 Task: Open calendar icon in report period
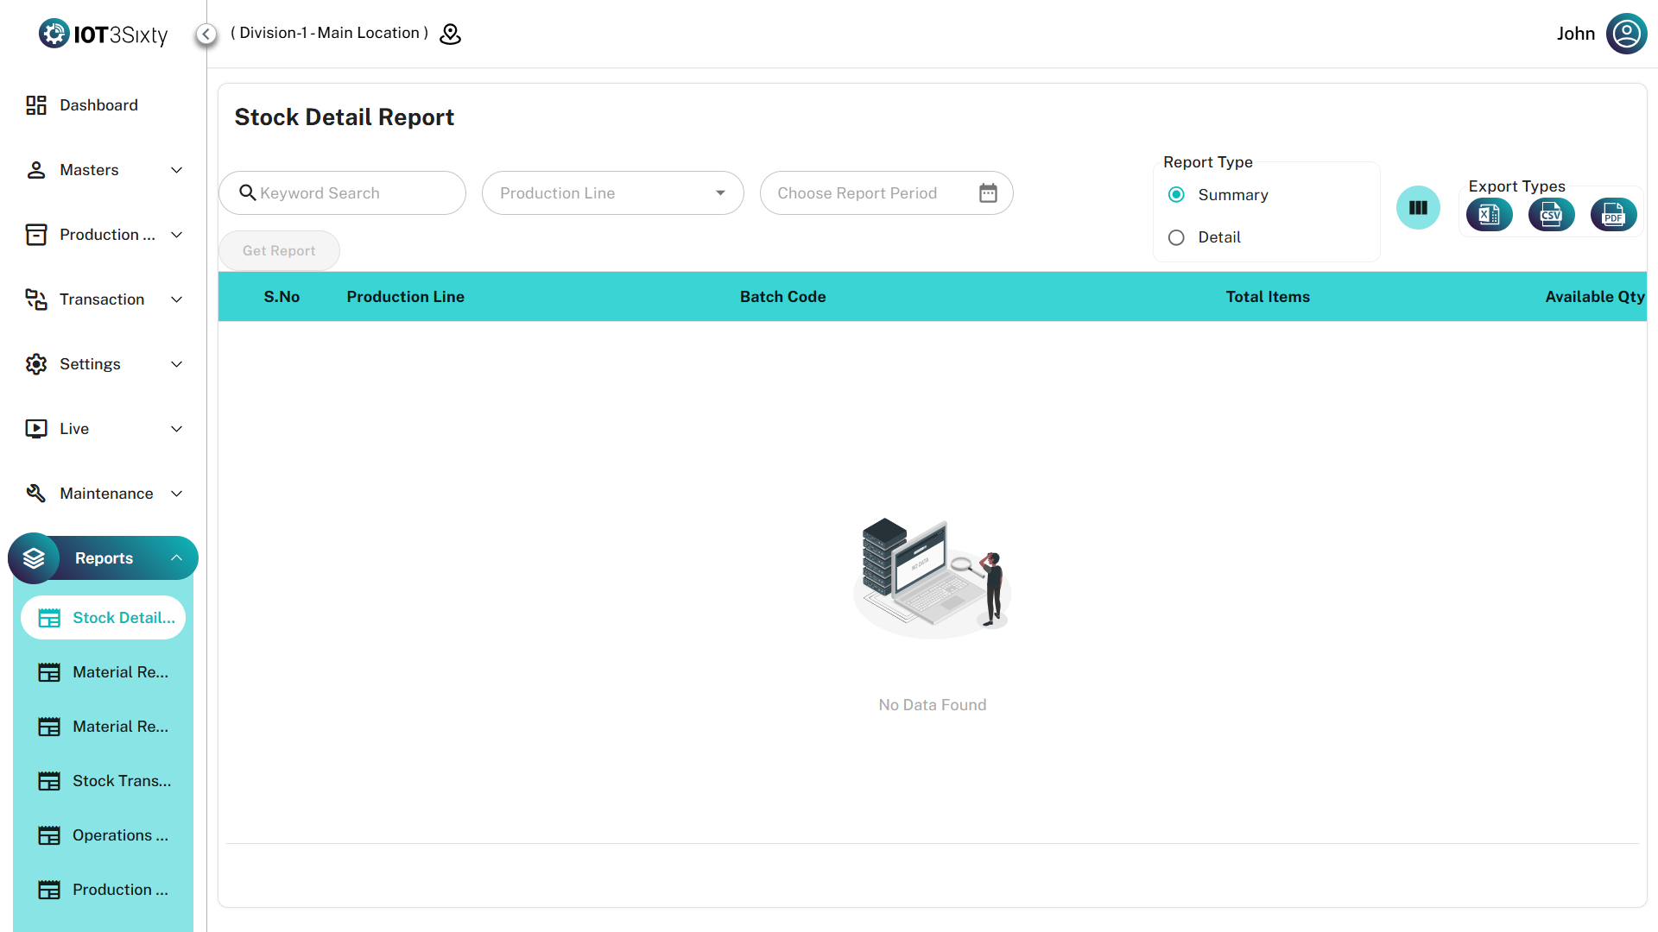pyautogui.click(x=988, y=193)
